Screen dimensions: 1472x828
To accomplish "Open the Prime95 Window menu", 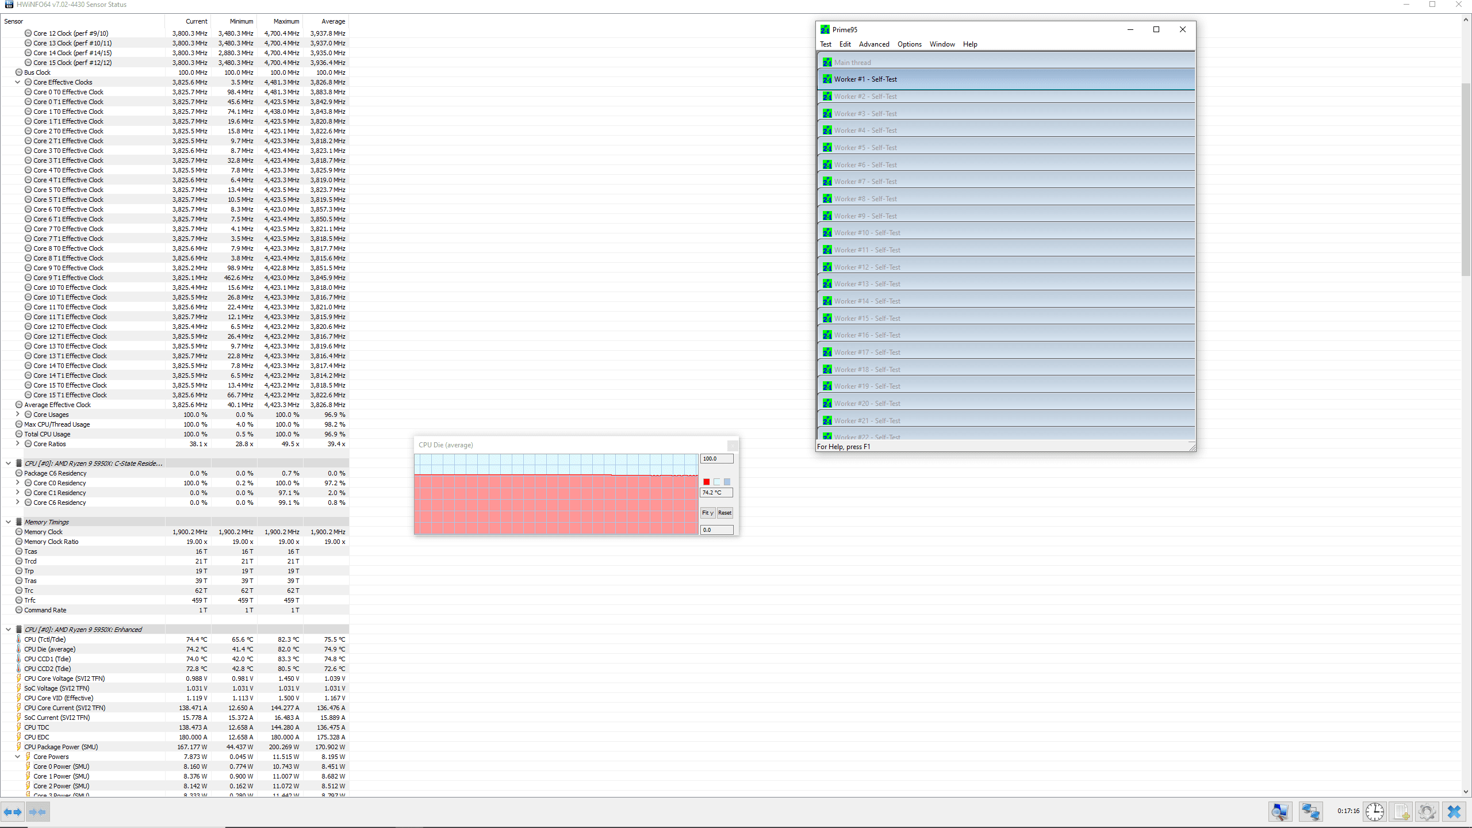I will pyautogui.click(x=942, y=44).
